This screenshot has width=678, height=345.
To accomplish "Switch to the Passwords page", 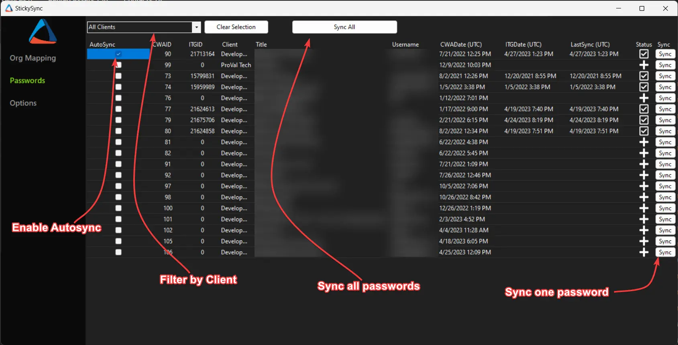I will [x=27, y=81].
